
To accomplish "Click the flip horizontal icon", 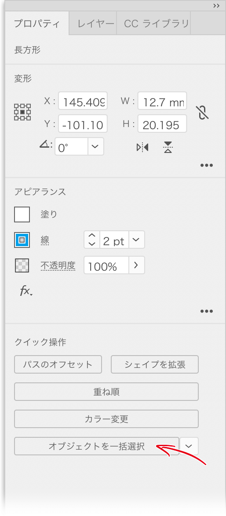I will [142, 147].
